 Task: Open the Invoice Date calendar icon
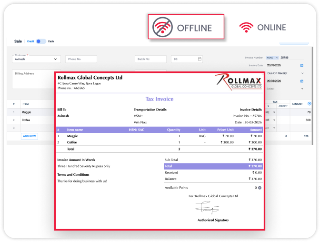301,65
